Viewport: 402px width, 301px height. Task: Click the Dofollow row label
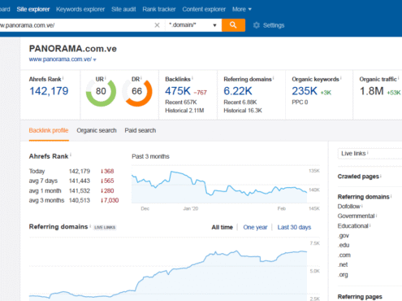(348, 207)
